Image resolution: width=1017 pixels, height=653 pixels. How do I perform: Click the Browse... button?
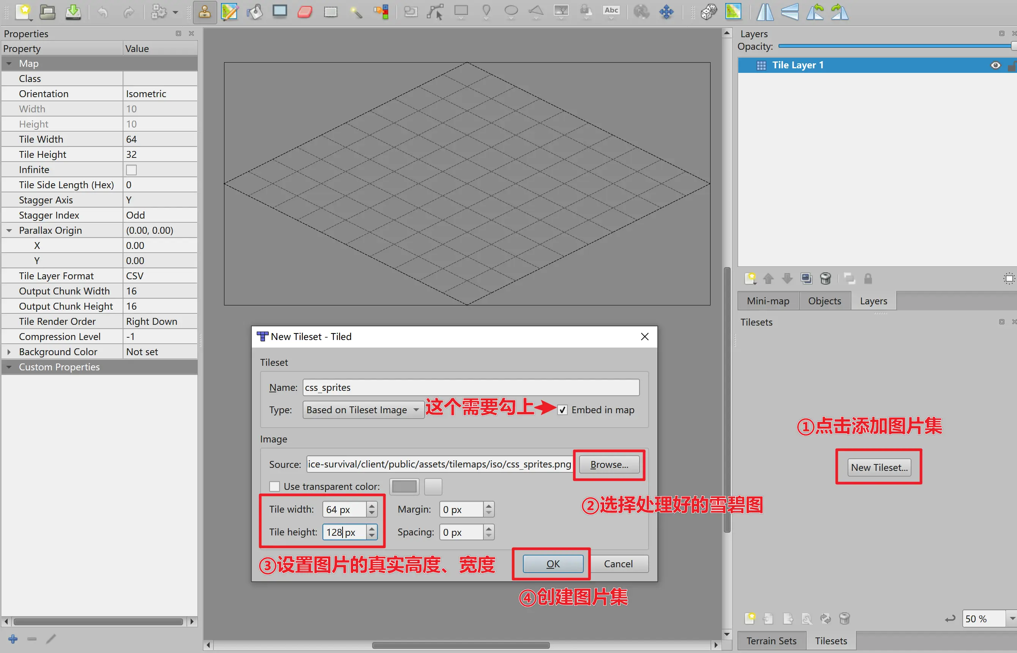point(609,464)
